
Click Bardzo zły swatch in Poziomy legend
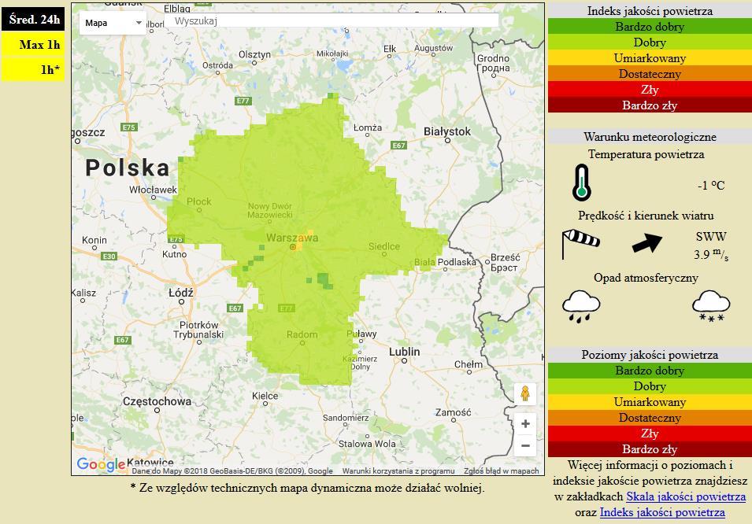point(650,449)
